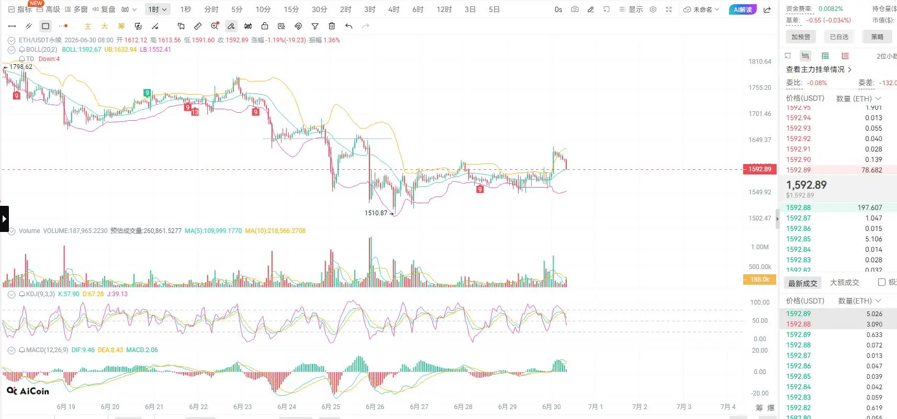897x419 pixels.
Task: Collapse the right panel via edge handle
Action: [777, 219]
